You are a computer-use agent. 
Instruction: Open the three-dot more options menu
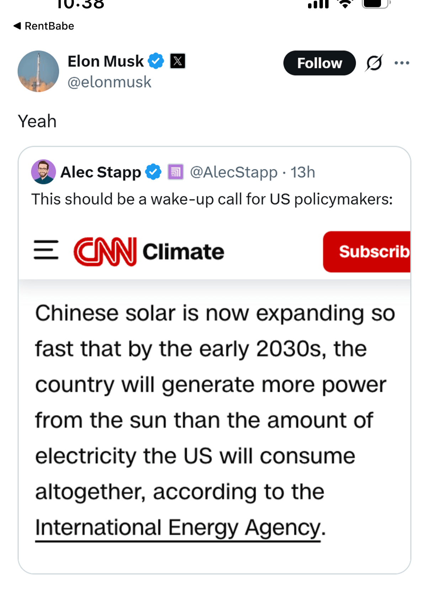(402, 63)
